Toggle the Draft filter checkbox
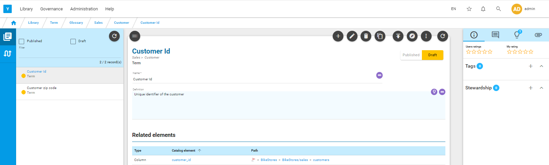Image resolution: width=549 pixels, height=165 pixels. (73, 42)
